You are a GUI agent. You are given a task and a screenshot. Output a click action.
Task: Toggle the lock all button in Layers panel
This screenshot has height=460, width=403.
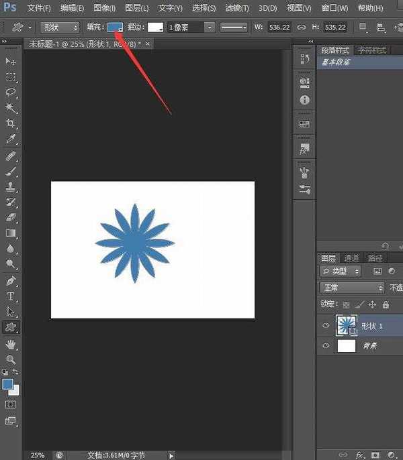tap(386, 304)
